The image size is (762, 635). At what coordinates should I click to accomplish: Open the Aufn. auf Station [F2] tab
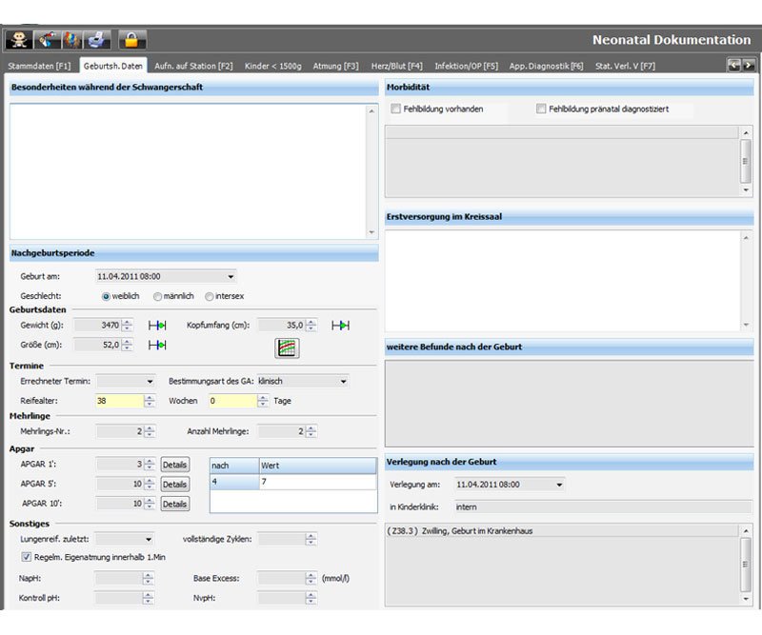click(x=193, y=66)
